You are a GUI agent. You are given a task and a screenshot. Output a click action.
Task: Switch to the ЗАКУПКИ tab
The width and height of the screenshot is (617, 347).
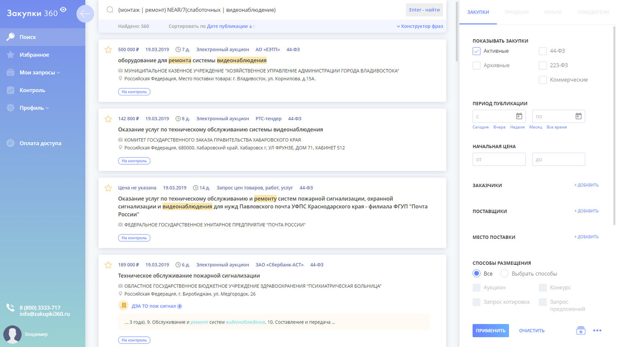click(x=478, y=12)
